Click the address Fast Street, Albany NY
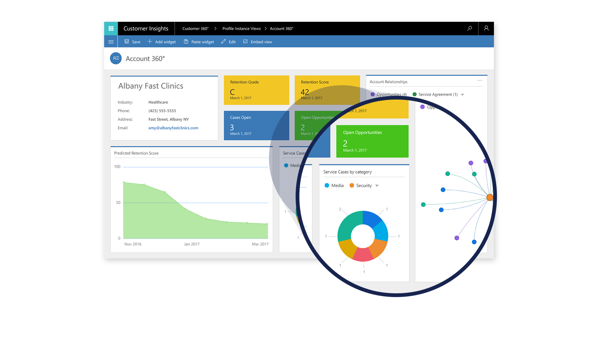 [x=169, y=119]
